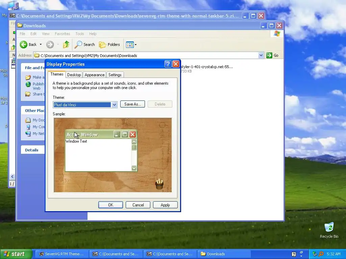
Task: Click My Network Places icon in sidebar
Action: point(28,134)
